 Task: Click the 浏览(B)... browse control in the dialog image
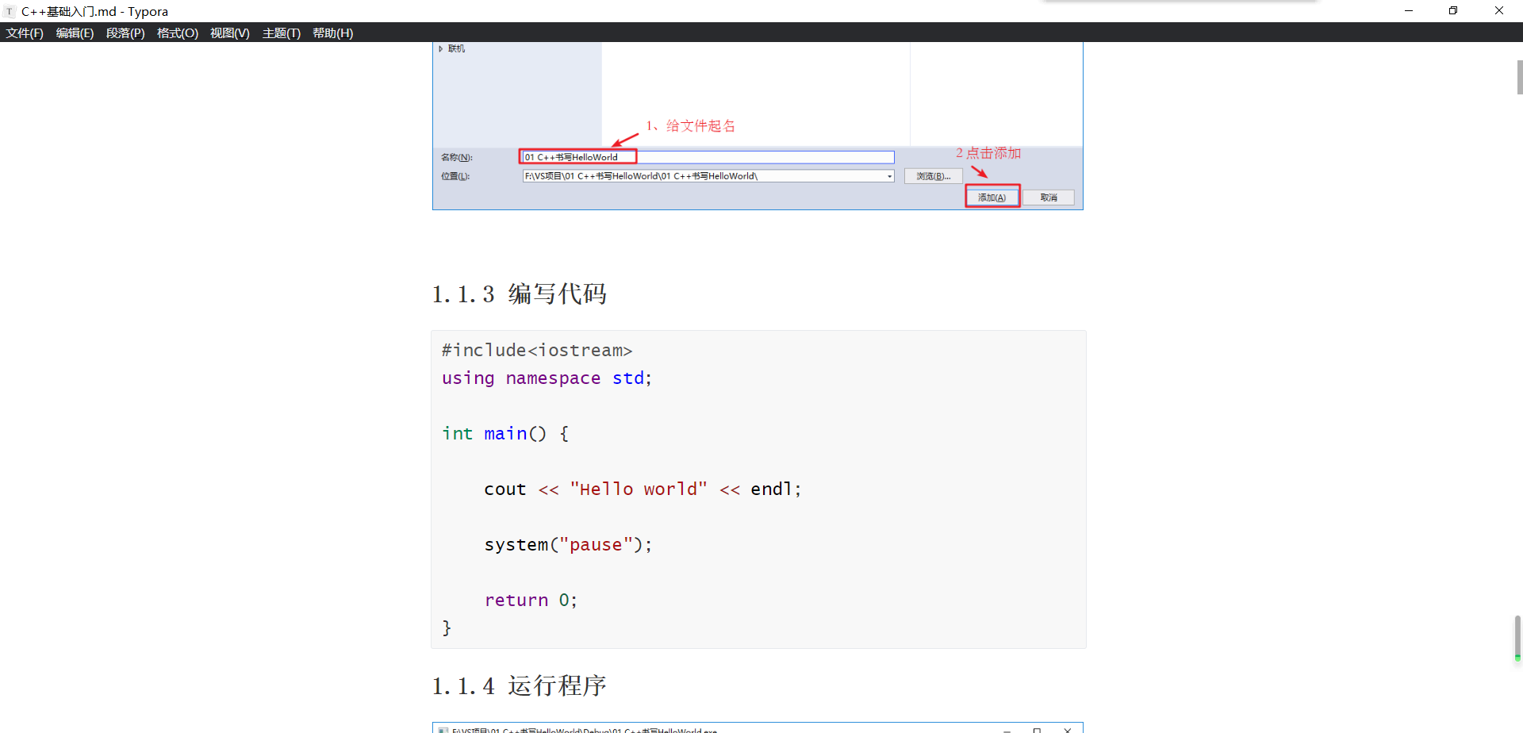tap(933, 176)
